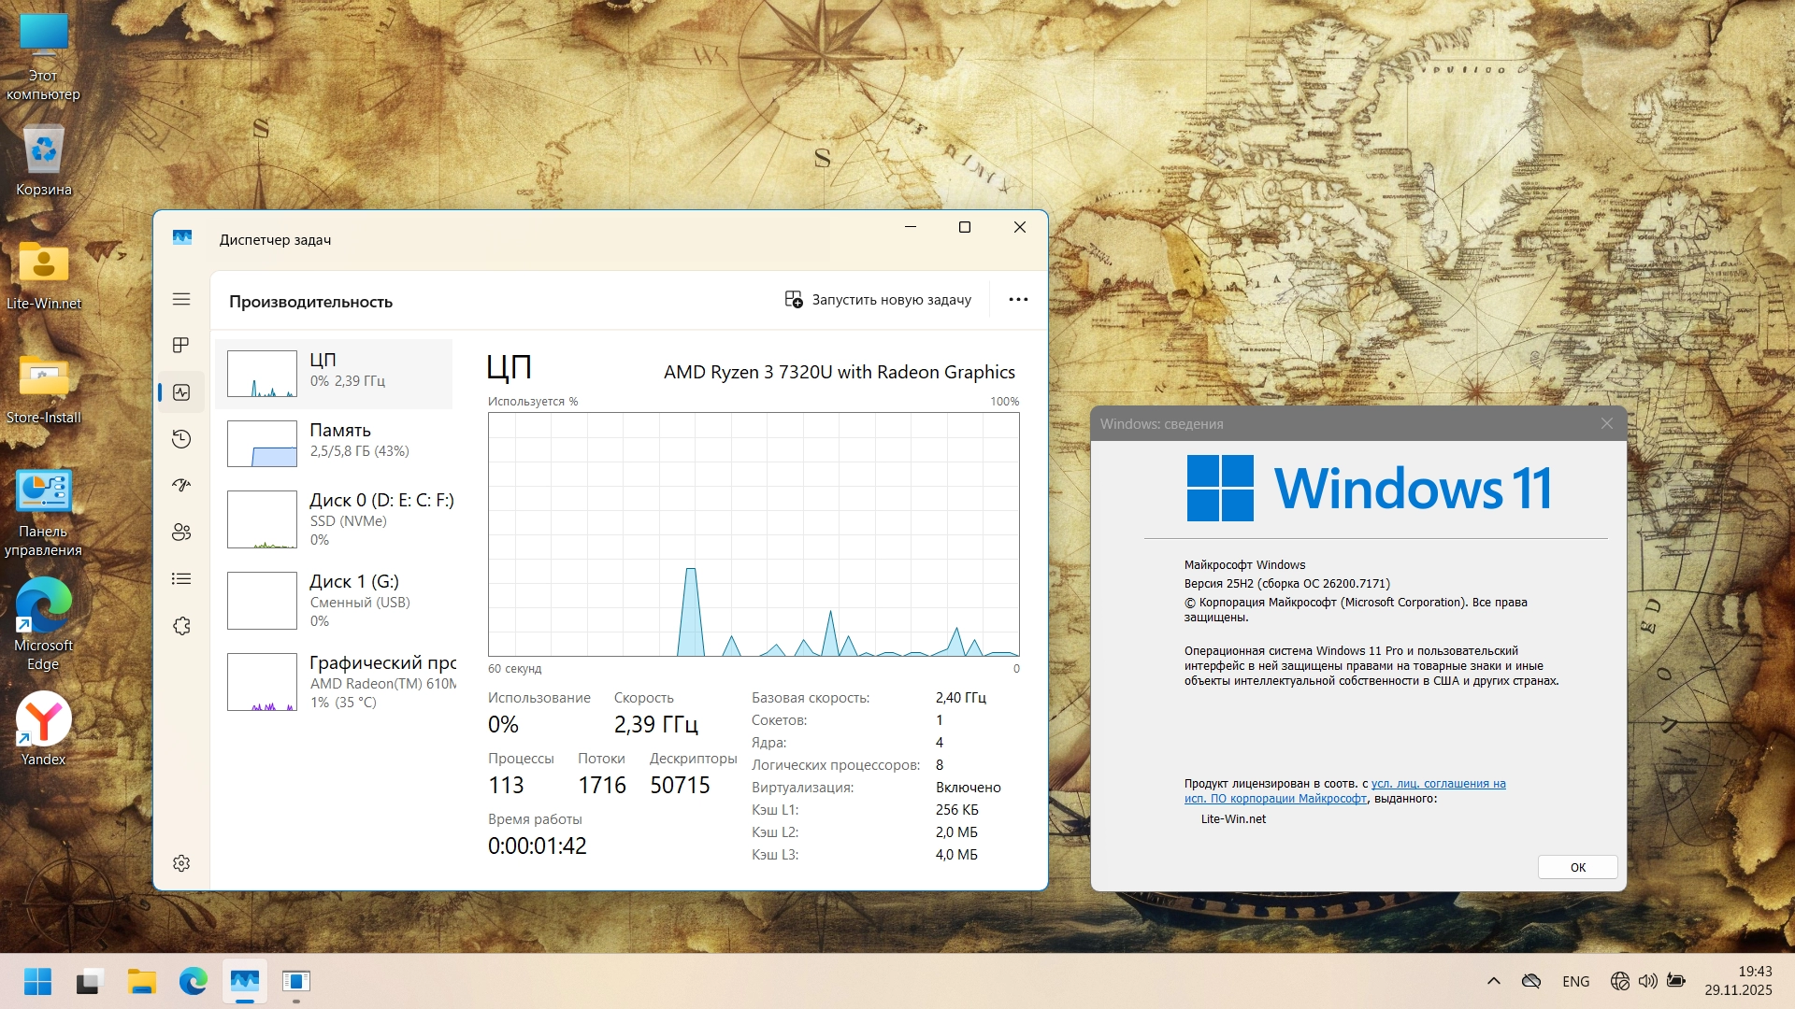Viewport: 1795px width, 1009px height.
Task: Click the CPU usage graph
Action: (753, 534)
